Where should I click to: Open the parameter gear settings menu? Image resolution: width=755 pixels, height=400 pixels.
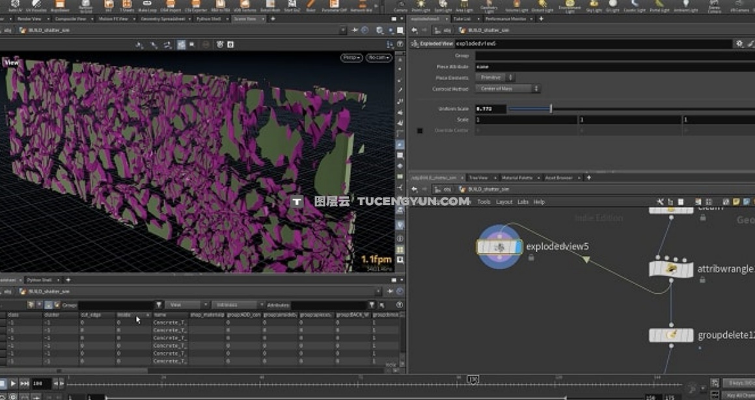click(x=739, y=44)
